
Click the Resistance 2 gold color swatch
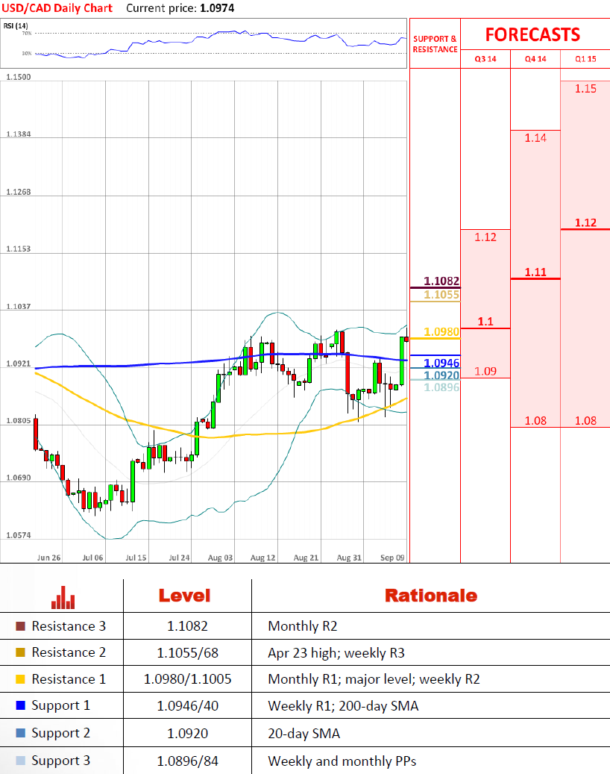[20, 652]
